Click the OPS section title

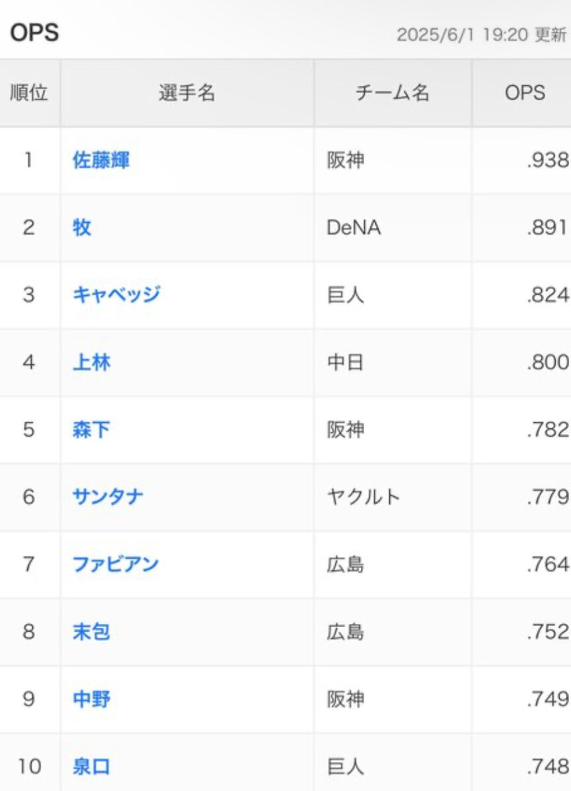(x=34, y=33)
